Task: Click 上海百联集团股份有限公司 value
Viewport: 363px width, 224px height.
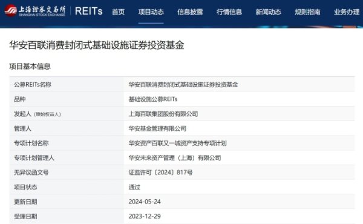Action: (163, 114)
